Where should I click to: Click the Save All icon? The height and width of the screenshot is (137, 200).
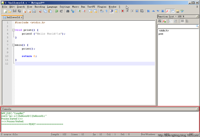[19, 11]
